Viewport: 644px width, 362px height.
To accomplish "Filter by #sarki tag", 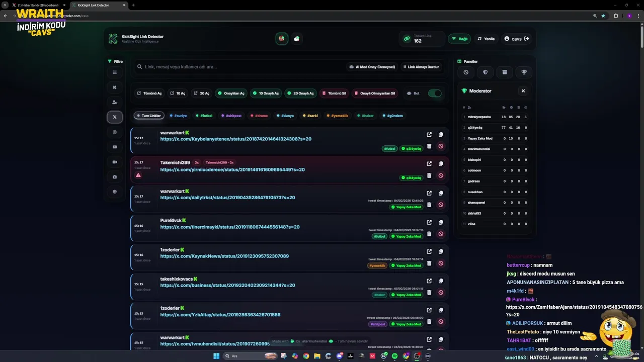I will pos(310,116).
